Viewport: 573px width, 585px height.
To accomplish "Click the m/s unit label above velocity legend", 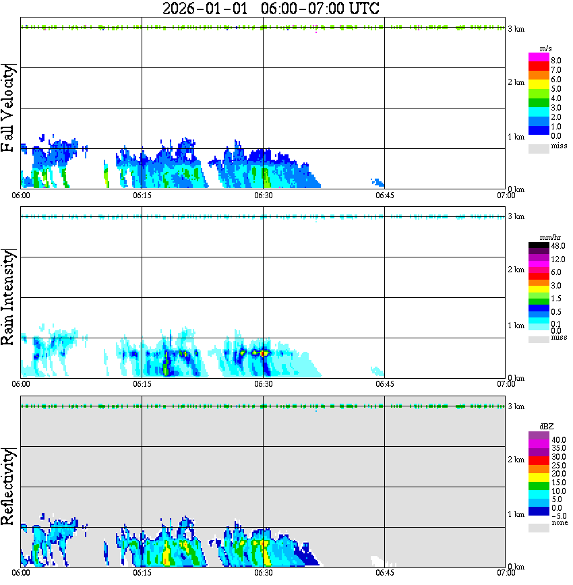I will [546, 49].
